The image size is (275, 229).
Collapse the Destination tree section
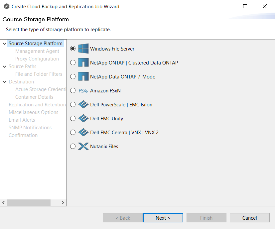pos(4,81)
